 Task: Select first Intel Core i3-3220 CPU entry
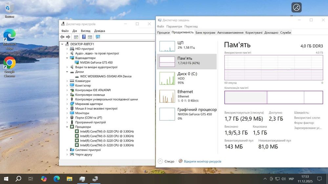107,131
